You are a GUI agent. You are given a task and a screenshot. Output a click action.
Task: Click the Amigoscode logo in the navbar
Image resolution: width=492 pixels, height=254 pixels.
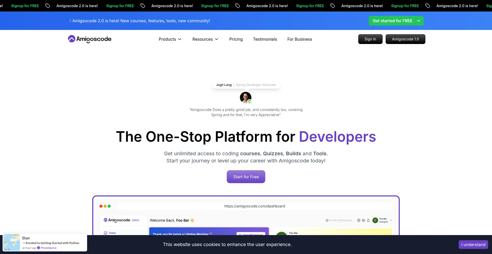tap(89, 39)
